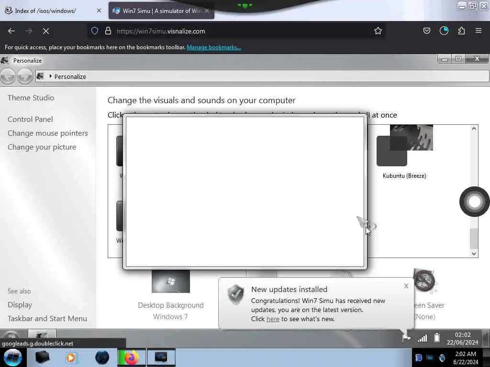490x367 pixels.
Task: Click simulated network signal icon
Action: [x=423, y=338]
